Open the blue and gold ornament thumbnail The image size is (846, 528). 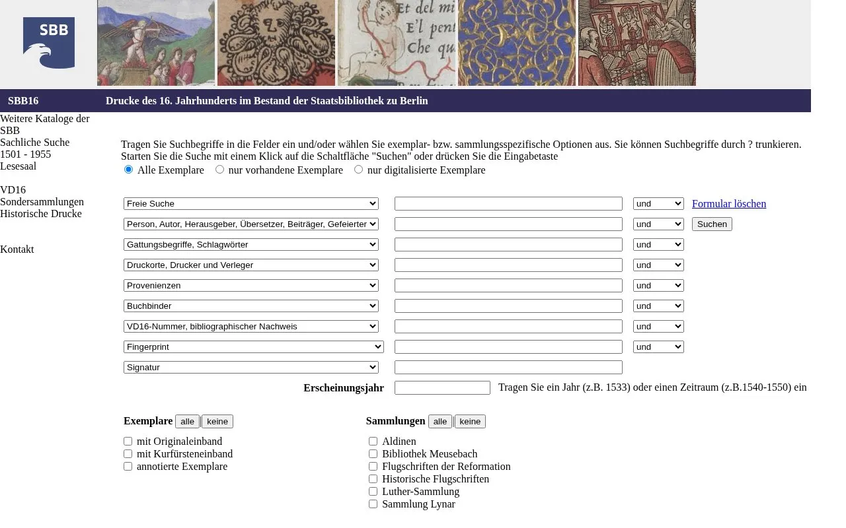[x=517, y=43]
